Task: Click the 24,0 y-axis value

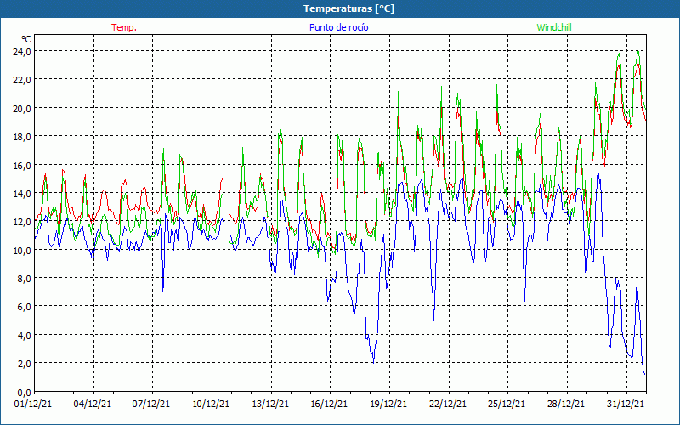Action: pos(22,52)
